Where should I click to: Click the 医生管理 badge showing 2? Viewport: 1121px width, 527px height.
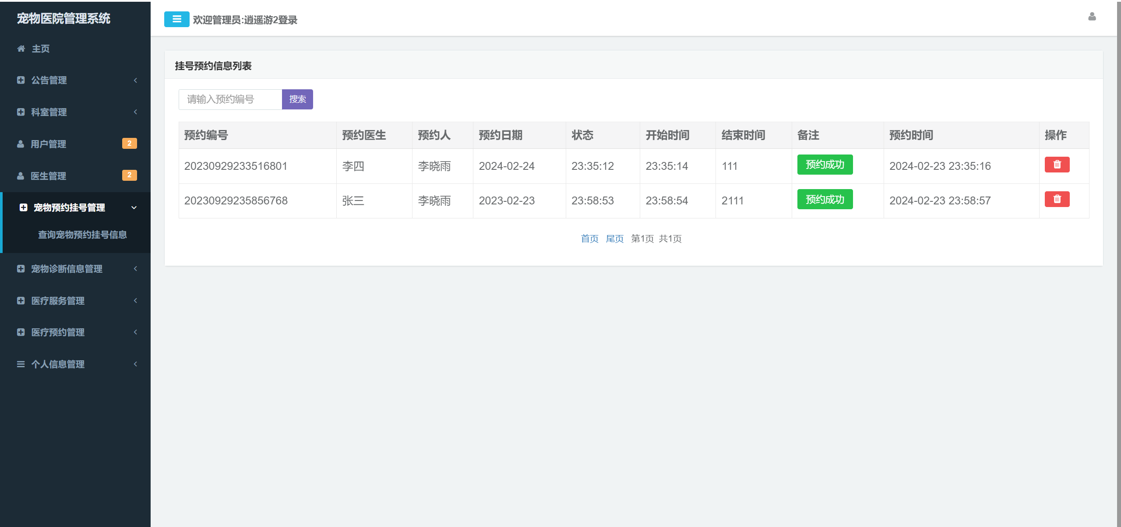129,175
